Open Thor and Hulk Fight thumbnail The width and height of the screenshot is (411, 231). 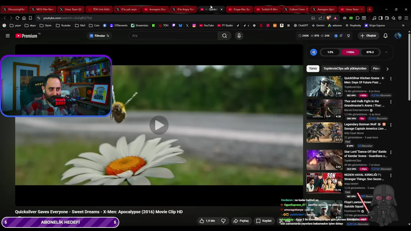coord(324,109)
